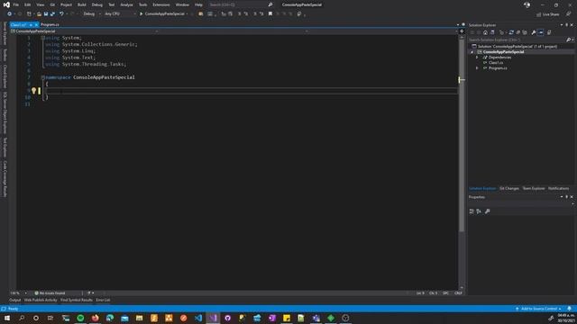This screenshot has height=324, width=577.
Task: Open Visual Studio Code from the taskbar
Action: tap(198, 318)
